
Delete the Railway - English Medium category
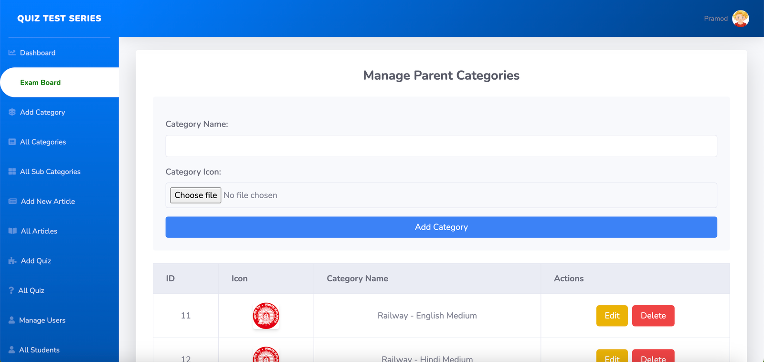(653, 316)
